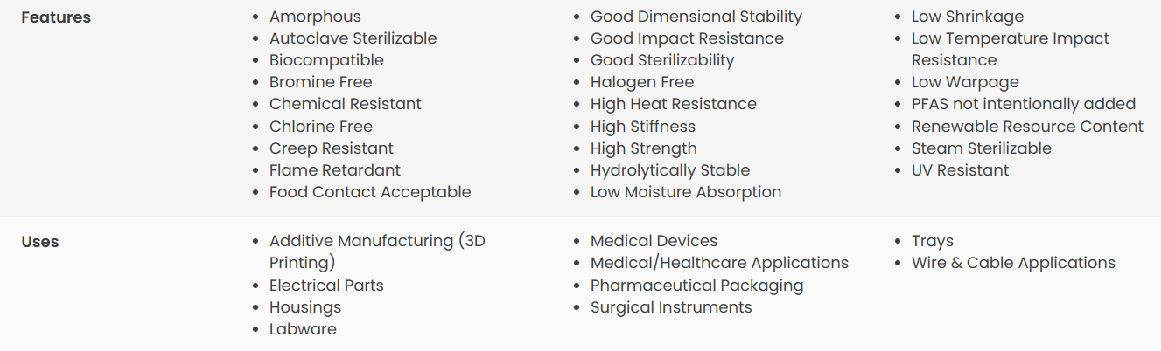Click Hydrolytically Stable
This screenshot has width=1161, height=351.
coord(670,170)
